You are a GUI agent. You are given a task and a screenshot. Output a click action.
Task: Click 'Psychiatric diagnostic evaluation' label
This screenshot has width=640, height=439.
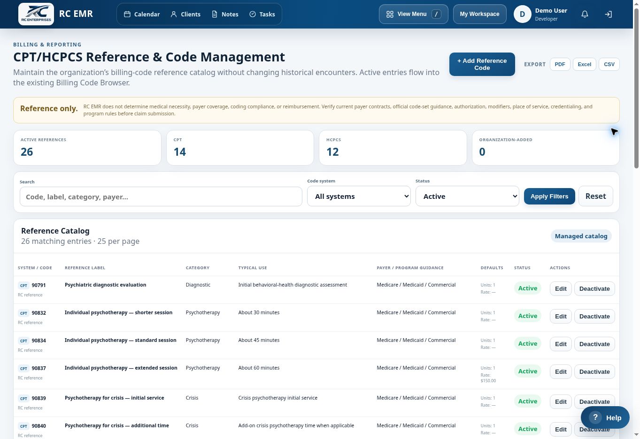click(105, 285)
